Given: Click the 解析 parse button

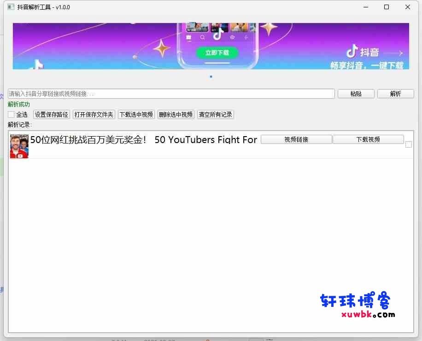Looking at the screenshot, I should click(395, 94).
